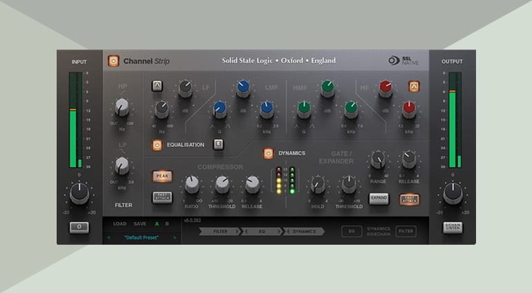Screen dimensions: 532x293
Task: Click the blue LMF frequency kHz knob
Action: [x=267, y=109]
